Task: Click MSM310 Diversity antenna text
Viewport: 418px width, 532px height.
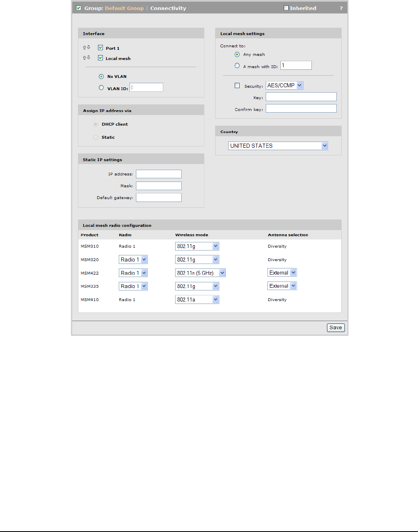Action: tap(277, 246)
